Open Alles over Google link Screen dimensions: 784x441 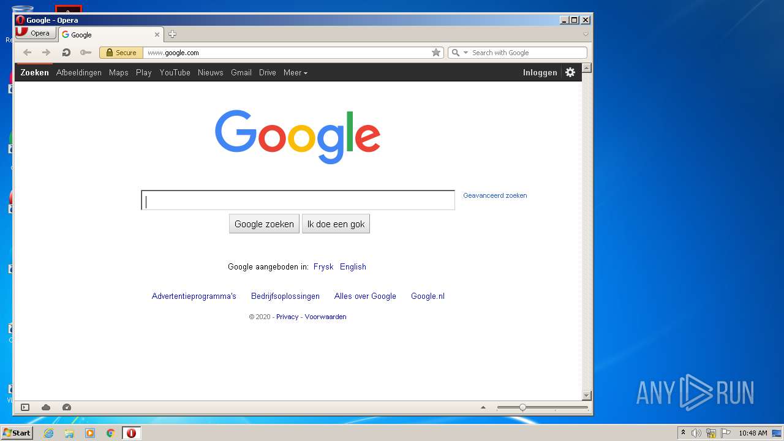365,296
